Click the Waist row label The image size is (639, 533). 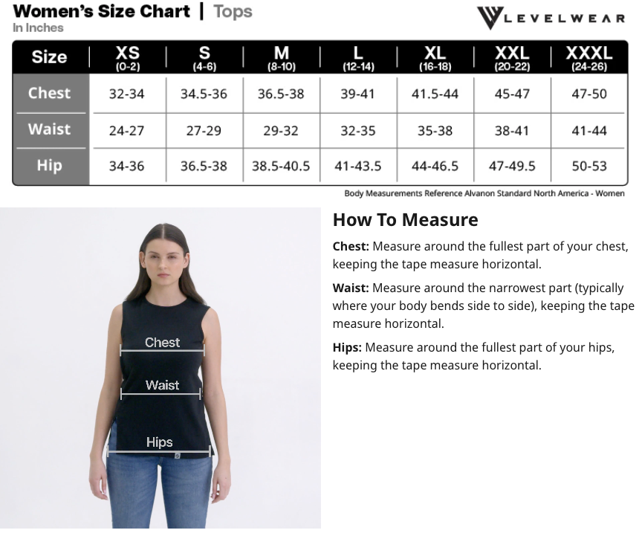[50, 129]
